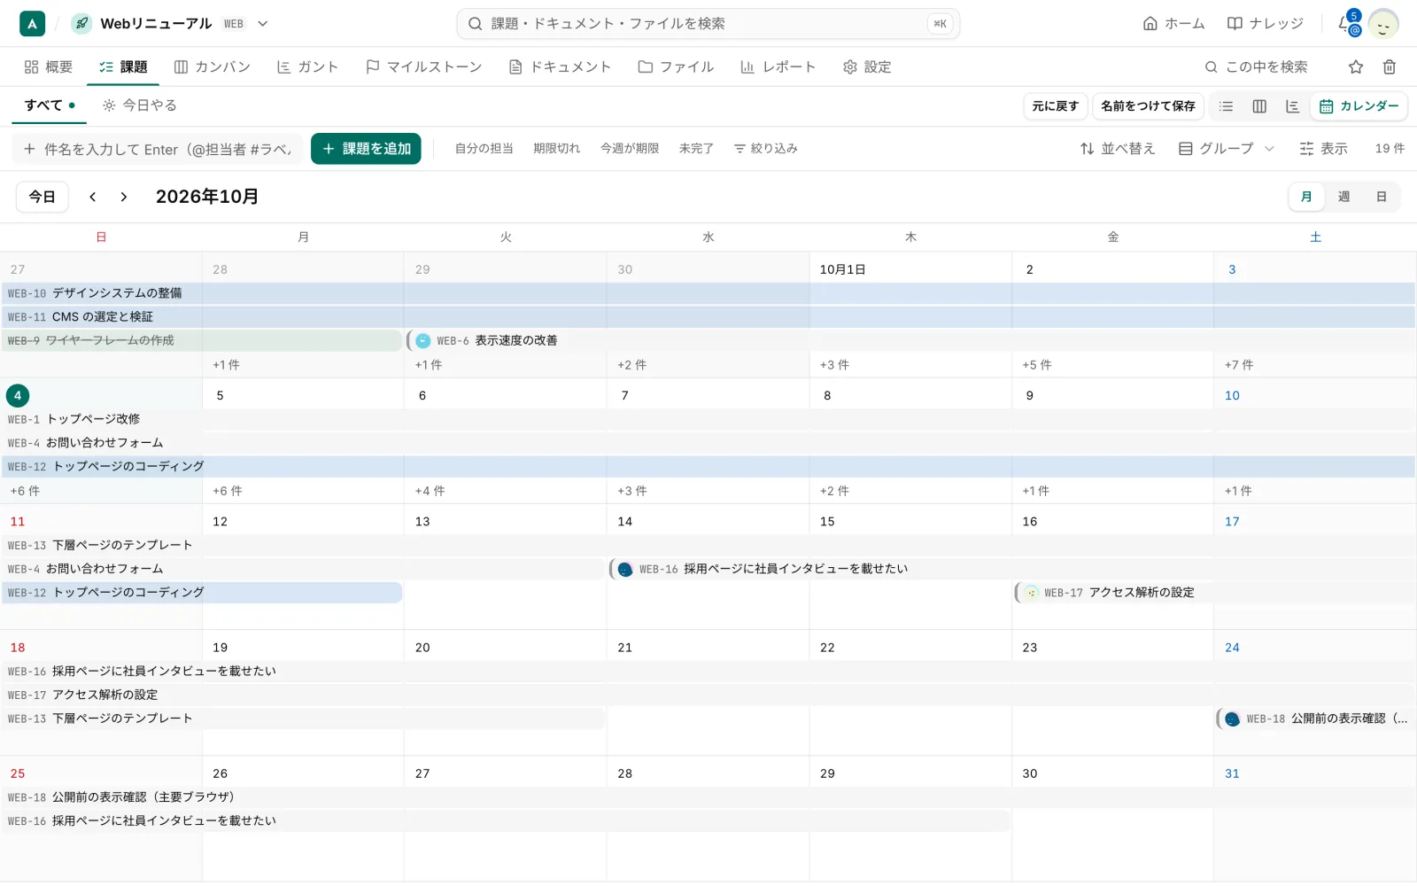Toggle 今週が期限 filter
The width and height of the screenshot is (1417, 886).
(x=629, y=149)
